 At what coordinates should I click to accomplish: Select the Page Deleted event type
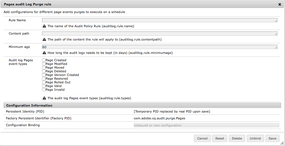[x=44, y=71]
